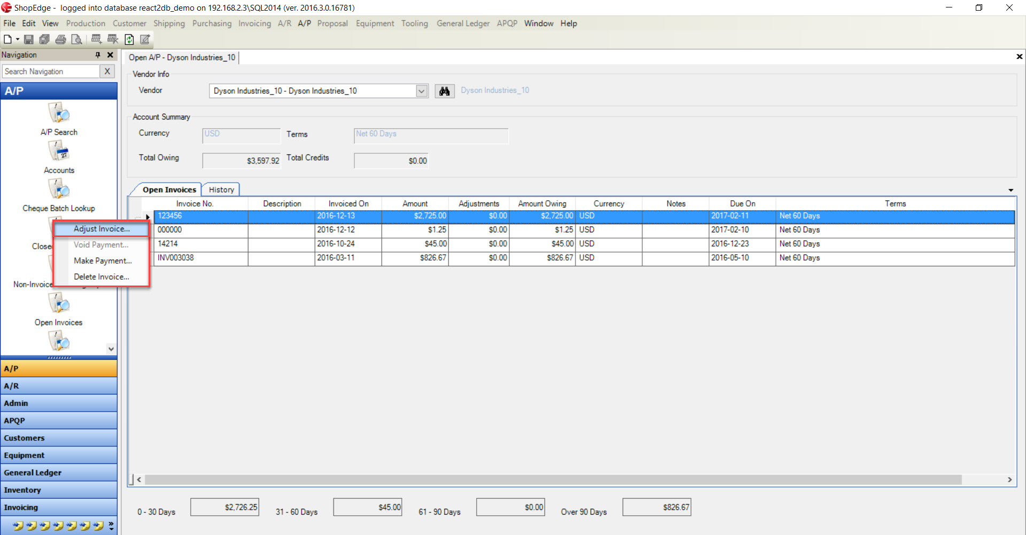Expand navigation bar overflow chevron
1026x535 pixels.
pos(111,525)
